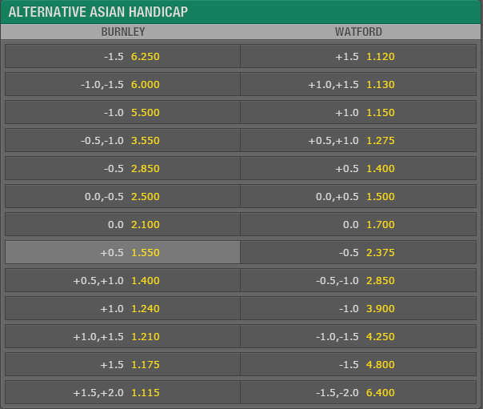The image size is (483, 409).
Task: Select Burnley +1.0,+1.5 at 1.210
Action: point(122,337)
